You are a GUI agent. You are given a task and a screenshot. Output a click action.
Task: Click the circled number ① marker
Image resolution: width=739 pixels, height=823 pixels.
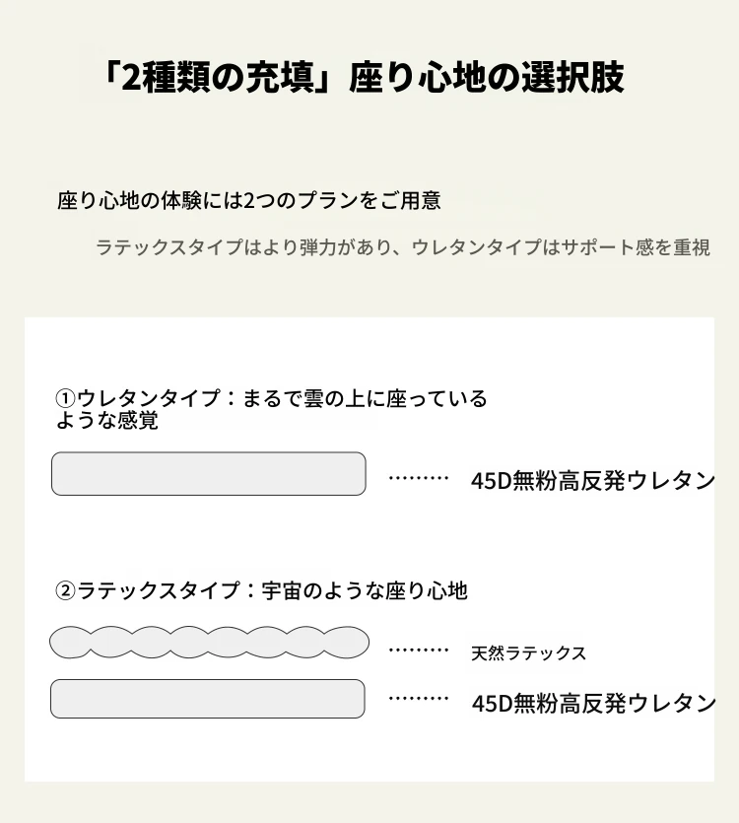click(x=65, y=399)
